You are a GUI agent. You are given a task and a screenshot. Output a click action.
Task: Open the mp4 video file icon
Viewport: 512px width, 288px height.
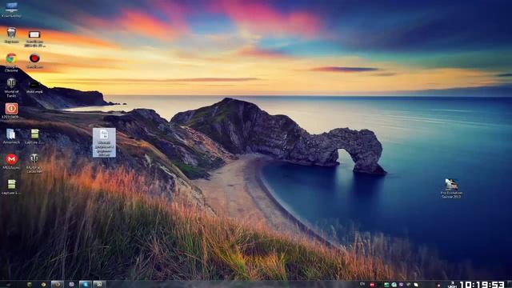[34, 87]
